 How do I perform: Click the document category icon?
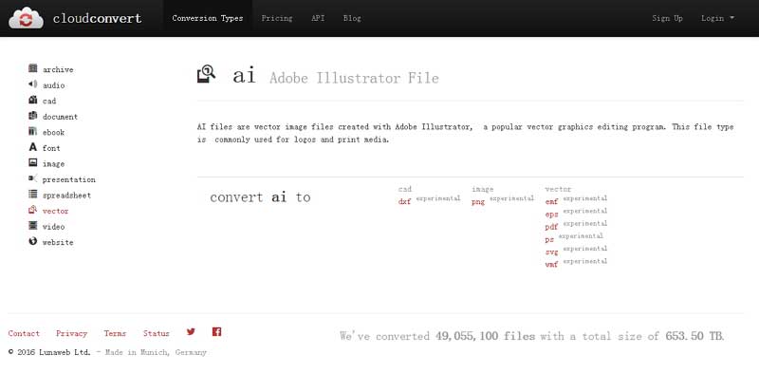pos(33,116)
